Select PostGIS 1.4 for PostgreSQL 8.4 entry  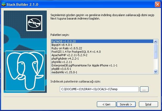pos(102,52)
